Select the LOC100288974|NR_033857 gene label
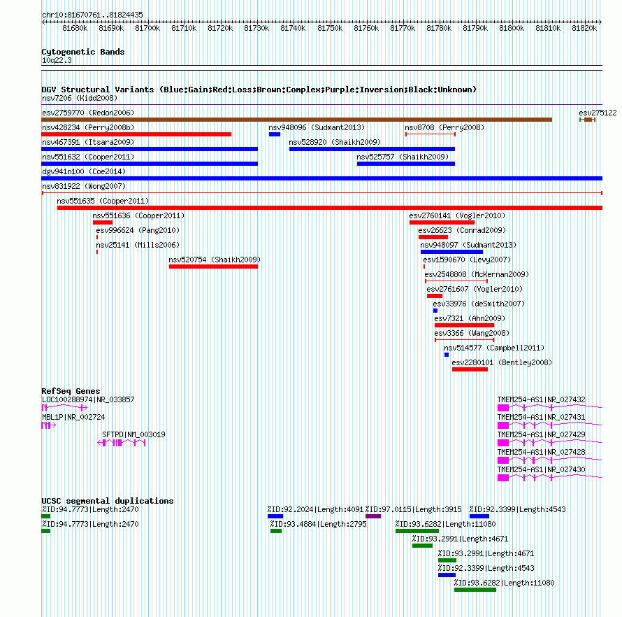The width and height of the screenshot is (622, 617). tap(88, 399)
